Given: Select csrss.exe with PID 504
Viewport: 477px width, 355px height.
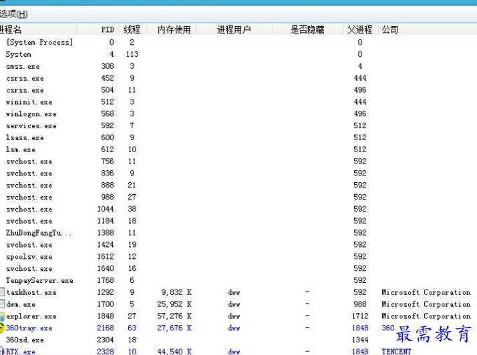Looking at the screenshot, I should click(x=25, y=90).
